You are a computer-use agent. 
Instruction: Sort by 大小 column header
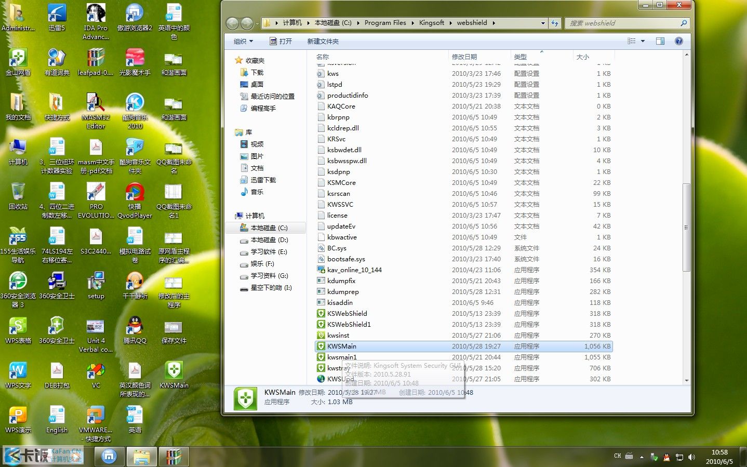[594, 57]
